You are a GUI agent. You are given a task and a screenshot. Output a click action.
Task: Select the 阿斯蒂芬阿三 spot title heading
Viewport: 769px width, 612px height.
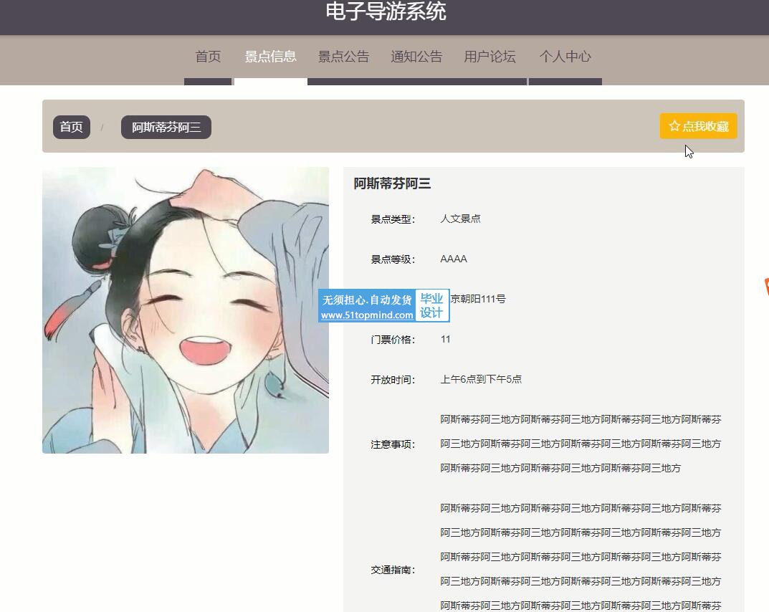(392, 183)
